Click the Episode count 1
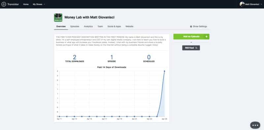This screenshot has height=130, width=264. click(112, 57)
